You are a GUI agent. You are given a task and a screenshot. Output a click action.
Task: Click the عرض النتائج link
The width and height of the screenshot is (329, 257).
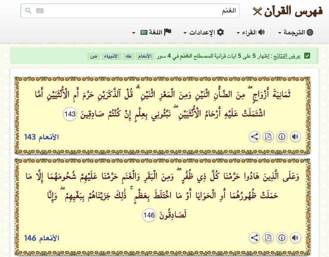[287, 56]
